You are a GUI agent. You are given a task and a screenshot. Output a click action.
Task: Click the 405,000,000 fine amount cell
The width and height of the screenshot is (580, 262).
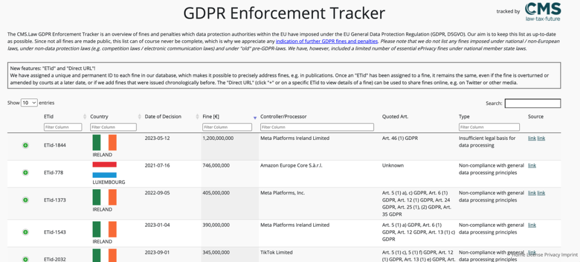point(216,193)
